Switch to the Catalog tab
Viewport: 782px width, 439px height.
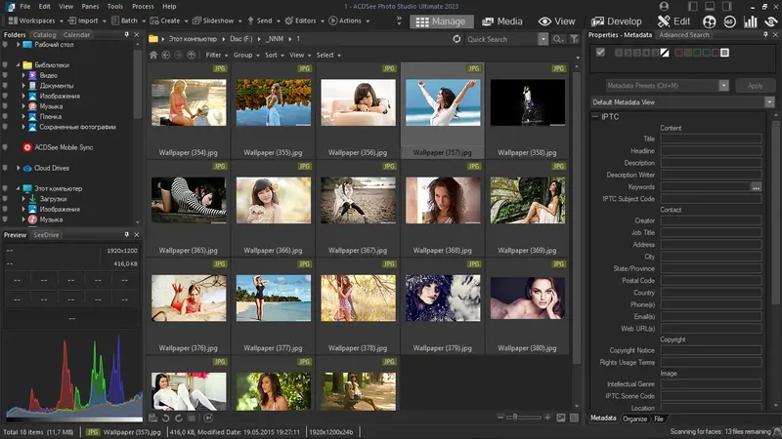tap(45, 34)
